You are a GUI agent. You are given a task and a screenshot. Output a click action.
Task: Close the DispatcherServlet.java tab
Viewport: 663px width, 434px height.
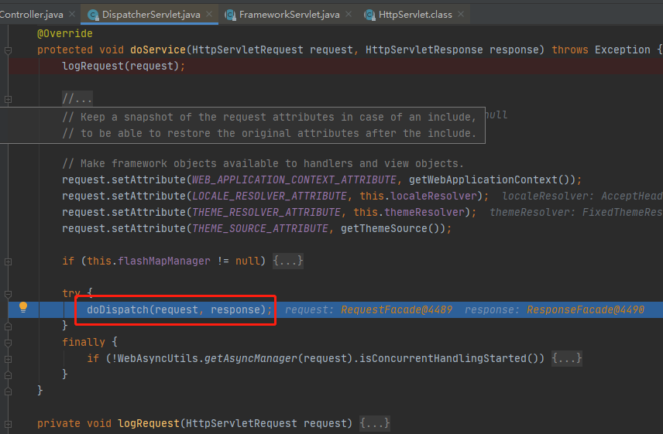(209, 14)
